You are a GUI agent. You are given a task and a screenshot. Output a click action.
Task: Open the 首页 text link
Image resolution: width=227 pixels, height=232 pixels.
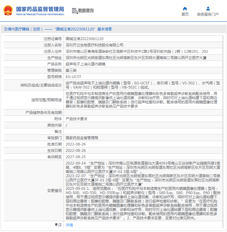185,14
